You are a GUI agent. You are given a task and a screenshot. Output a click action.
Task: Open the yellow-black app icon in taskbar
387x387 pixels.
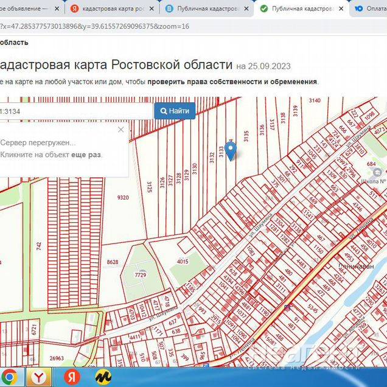click(103, 378)
